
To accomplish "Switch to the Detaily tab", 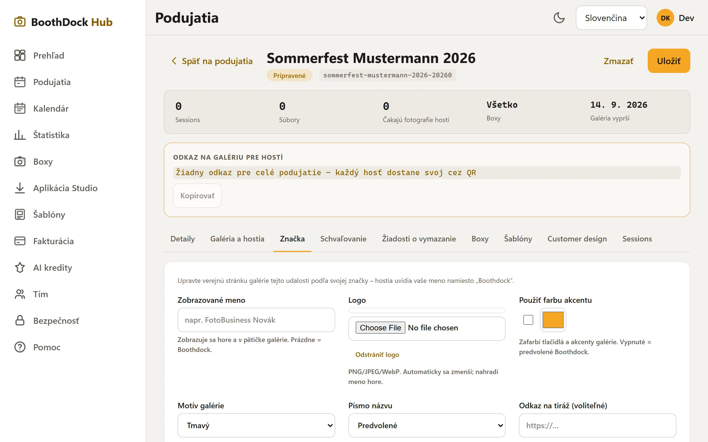I will [183, 239].
